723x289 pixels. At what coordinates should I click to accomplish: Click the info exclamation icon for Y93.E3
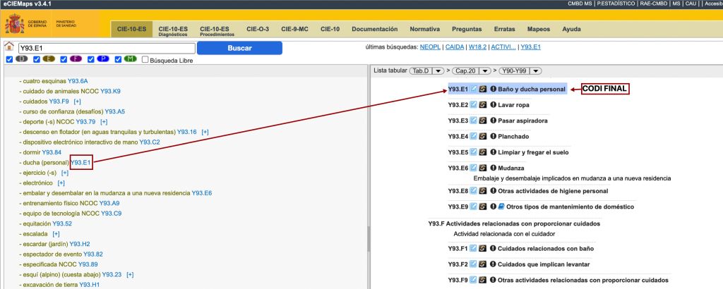pyautogui.click(x=493, y=121)
